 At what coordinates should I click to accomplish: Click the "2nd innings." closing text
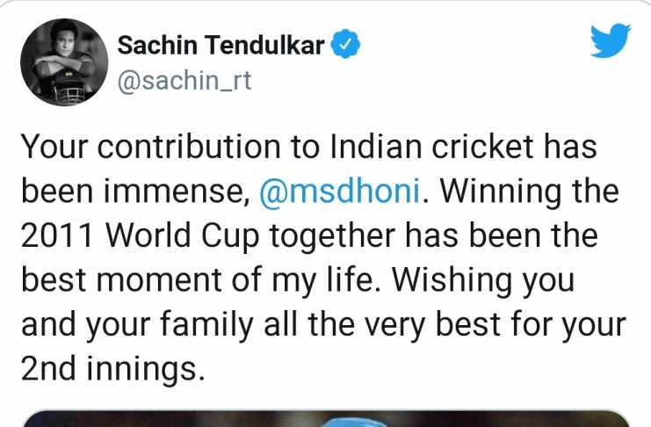click(x=113, y=369)
